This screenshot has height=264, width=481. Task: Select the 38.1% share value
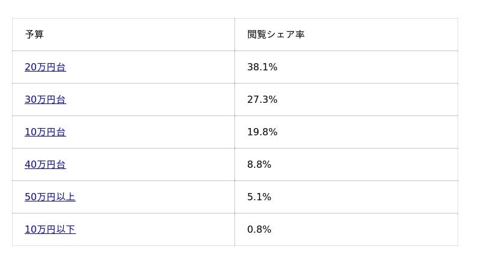point(262,67)
